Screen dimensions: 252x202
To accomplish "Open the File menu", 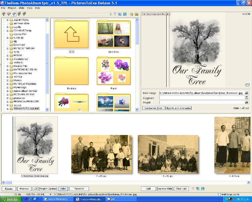I will 3,8.
